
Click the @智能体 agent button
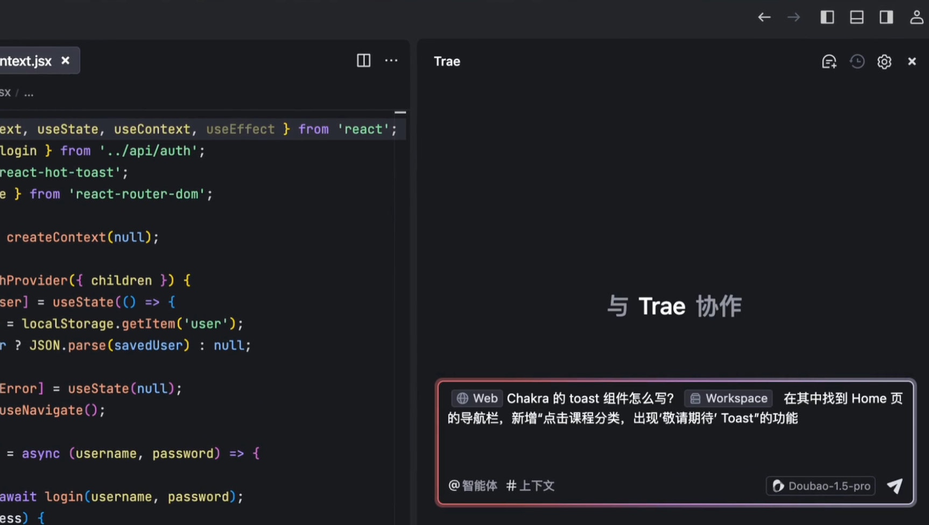pos(473,486)
